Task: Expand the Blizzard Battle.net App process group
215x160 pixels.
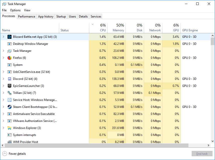Action: 4,37
